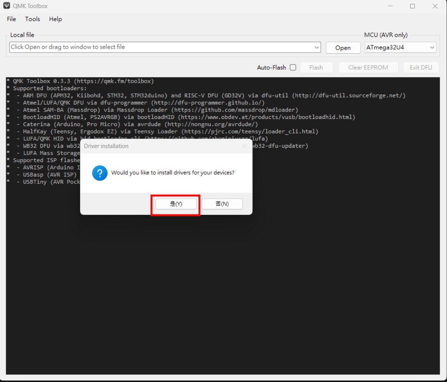Decline driver install with 否(N)
The width and height of the screenshot is (447, 382).
pos(222,204)
